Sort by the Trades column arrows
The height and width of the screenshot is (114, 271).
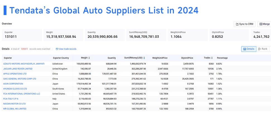click(212, 58)
